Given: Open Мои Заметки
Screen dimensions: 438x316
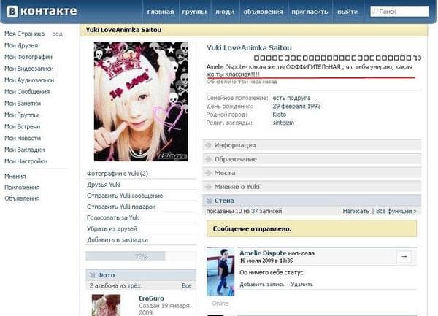Looking at the screenshot, I should pyautogui.click(x=23, y=104).
